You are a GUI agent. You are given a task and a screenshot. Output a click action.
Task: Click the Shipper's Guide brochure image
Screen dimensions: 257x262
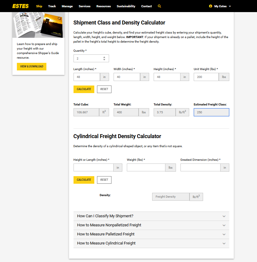[38, 25]
